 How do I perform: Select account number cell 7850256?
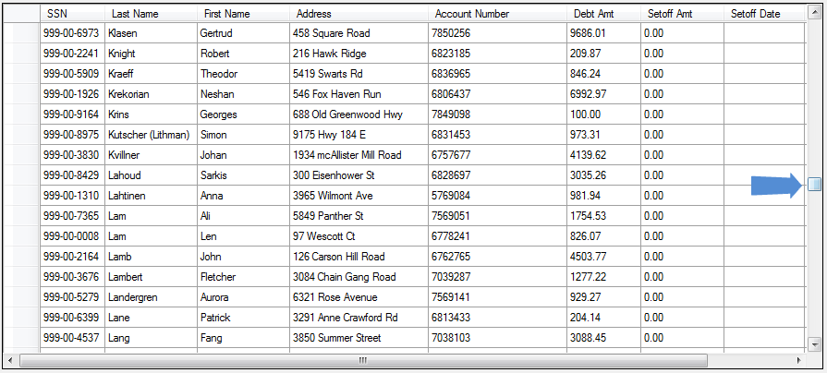(x=497, y=33)
